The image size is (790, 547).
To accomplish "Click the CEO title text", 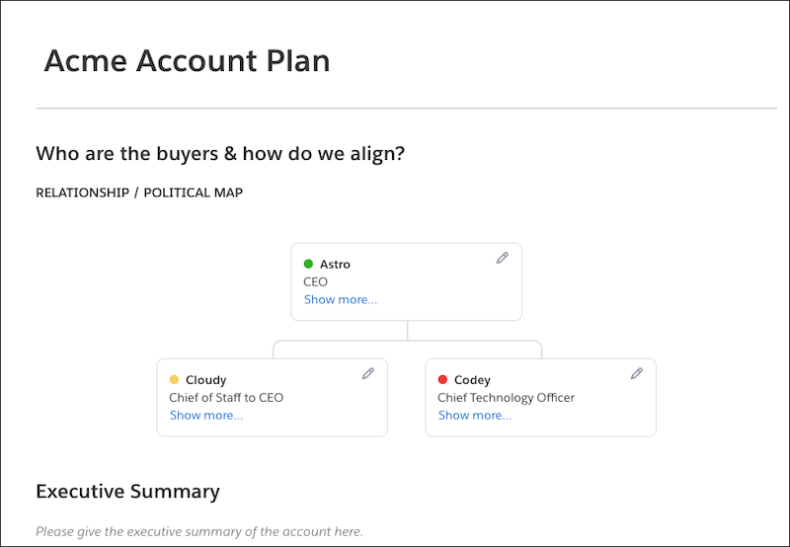I will click(315, 282).
